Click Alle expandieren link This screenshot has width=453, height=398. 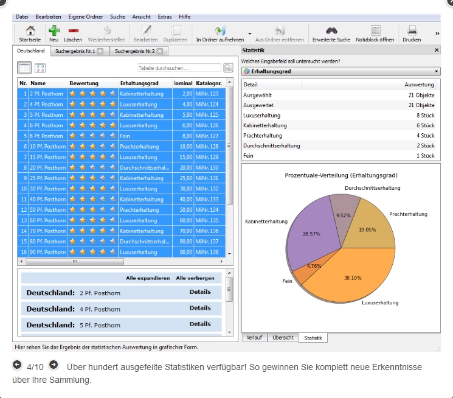coord(147,278)
